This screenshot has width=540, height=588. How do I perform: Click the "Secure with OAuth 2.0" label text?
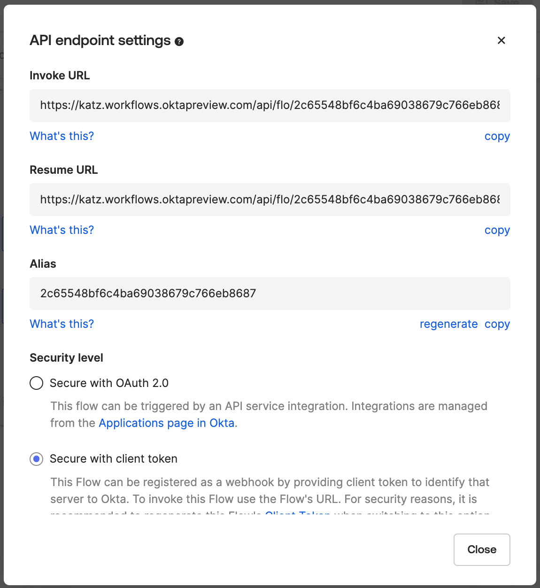[109, 383]
